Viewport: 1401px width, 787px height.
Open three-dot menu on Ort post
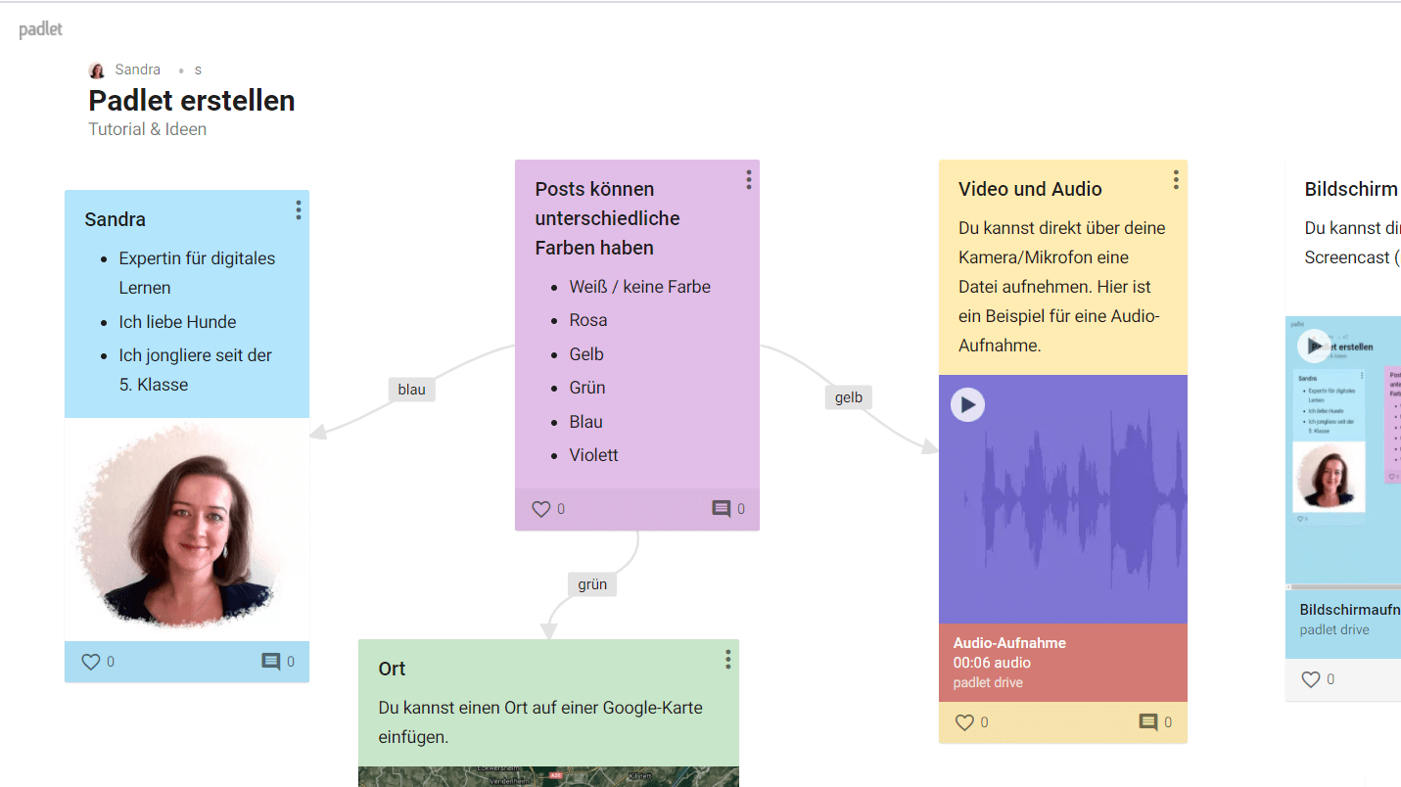[728, 660]
